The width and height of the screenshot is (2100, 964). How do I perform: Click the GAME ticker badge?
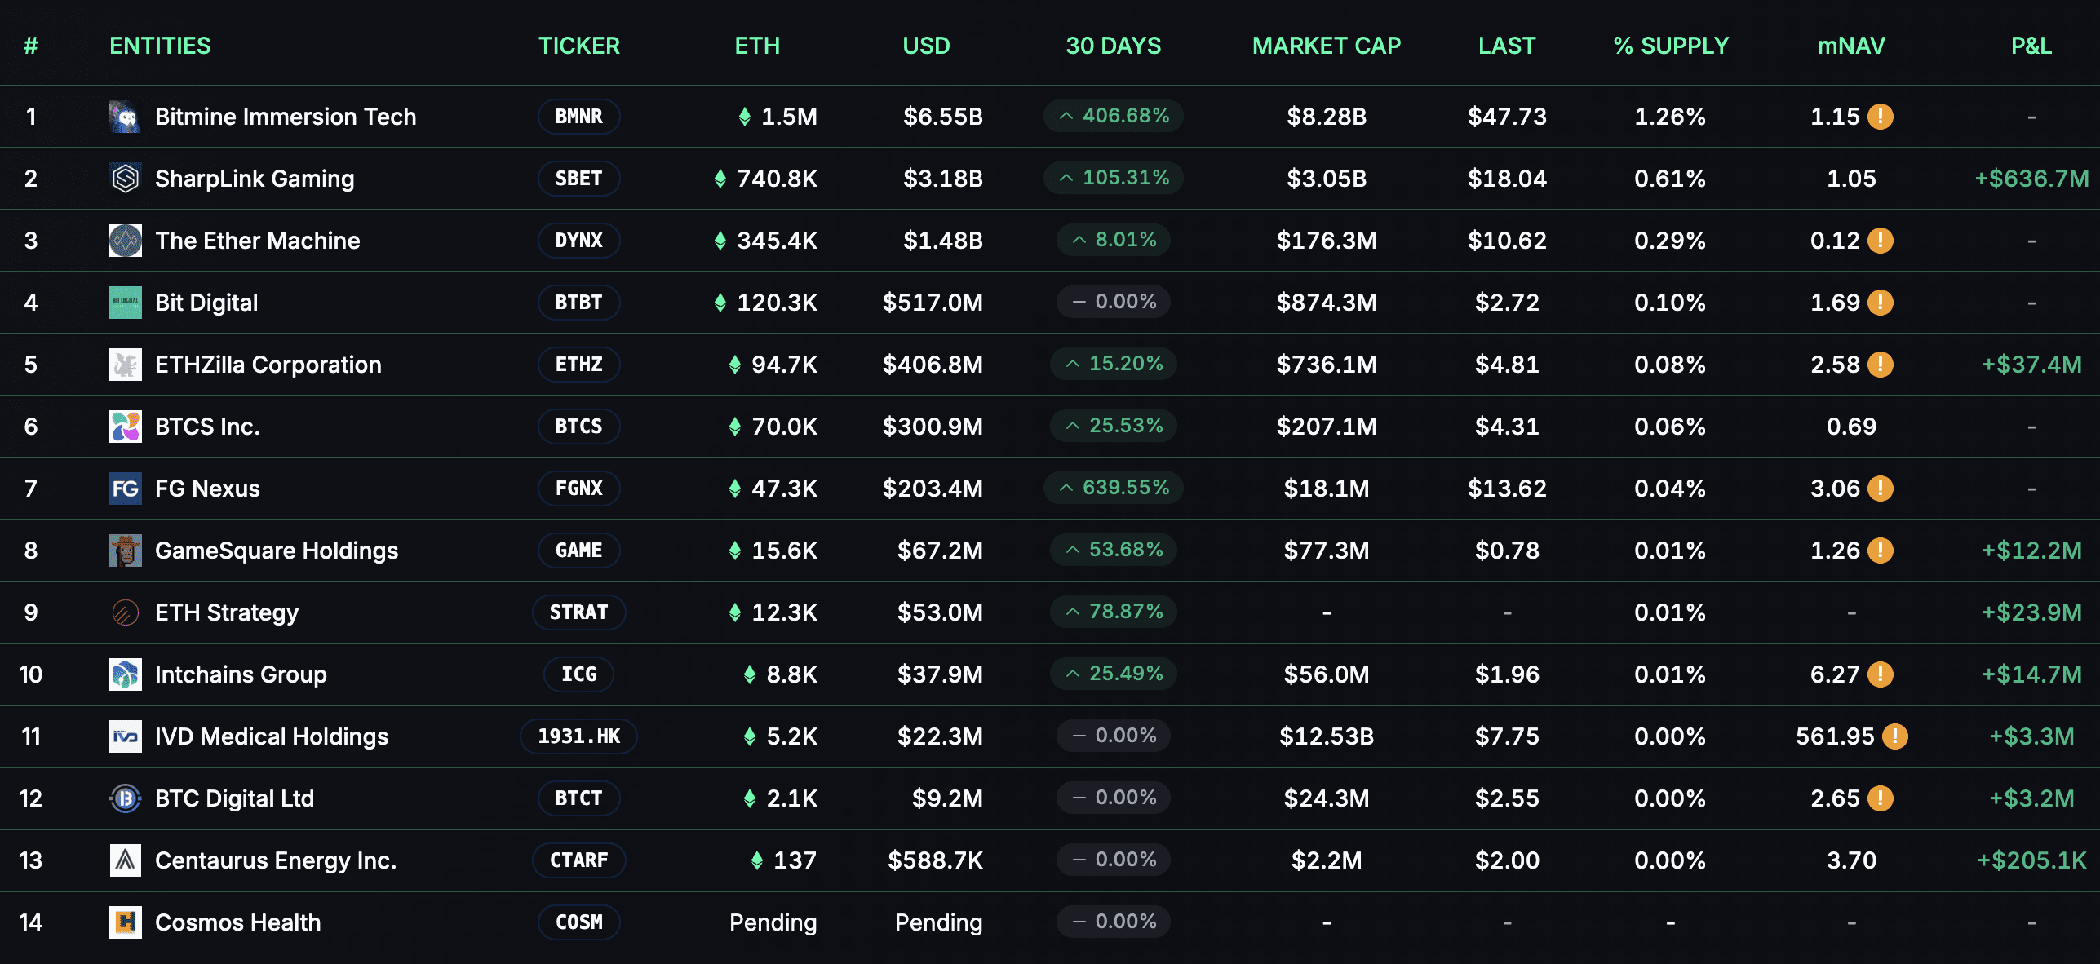click(579, 551)
